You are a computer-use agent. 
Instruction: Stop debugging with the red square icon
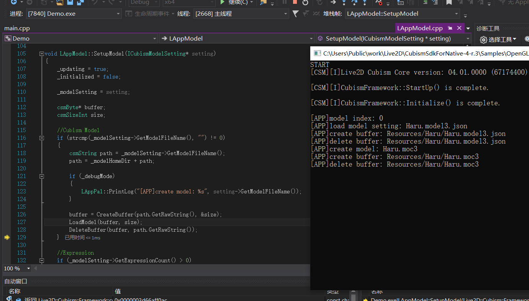pos(295,2)
